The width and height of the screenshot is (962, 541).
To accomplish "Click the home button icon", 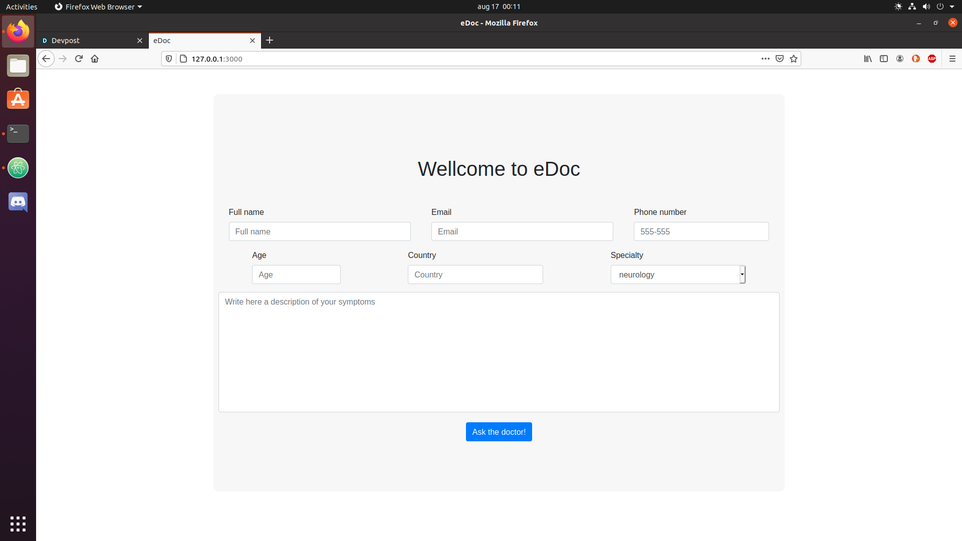I will coord(95,59).
